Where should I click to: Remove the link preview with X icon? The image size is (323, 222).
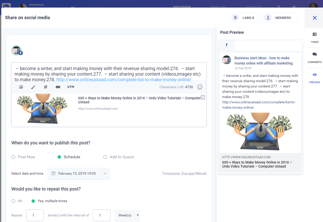[x=203, y=97]
